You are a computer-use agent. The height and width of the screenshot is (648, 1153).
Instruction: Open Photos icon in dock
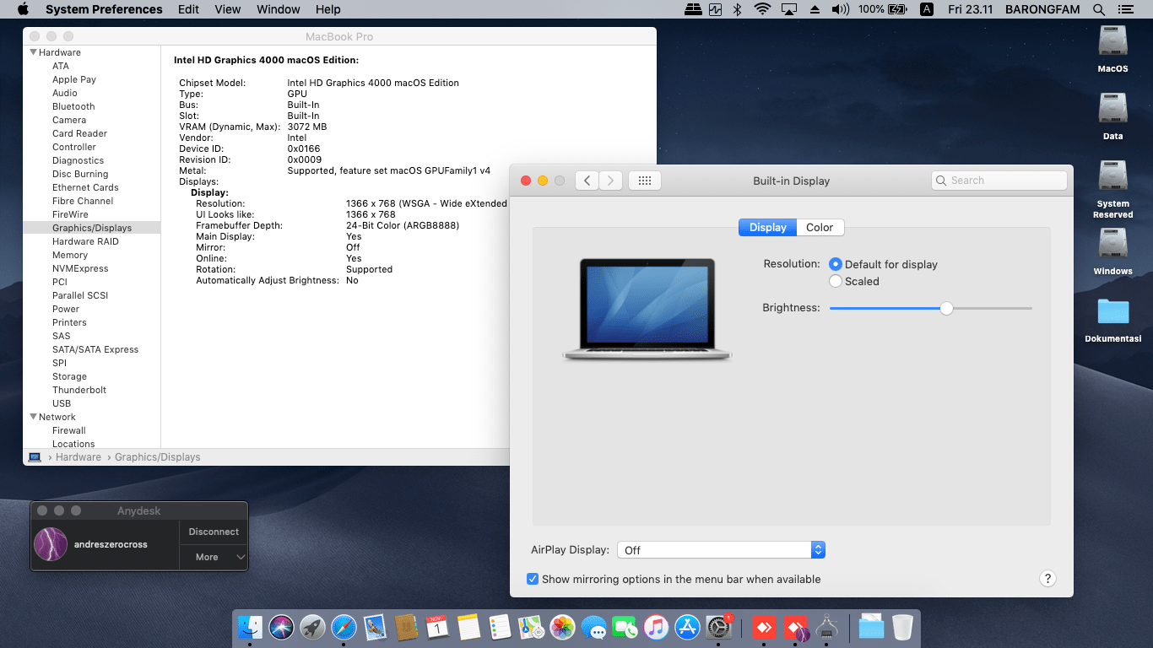tap(562, 627)
